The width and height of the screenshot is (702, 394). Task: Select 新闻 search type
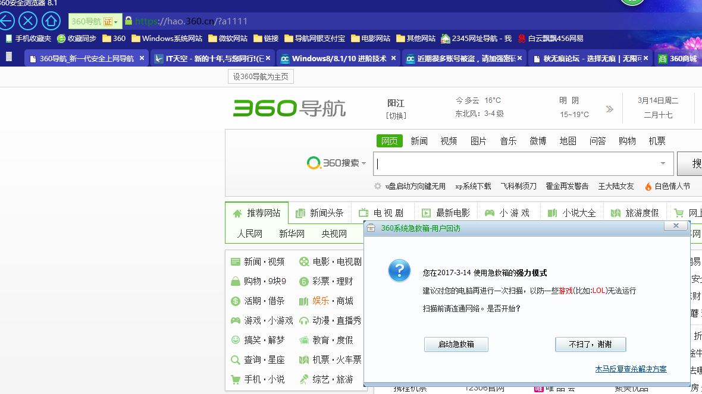tap(419, 141)
